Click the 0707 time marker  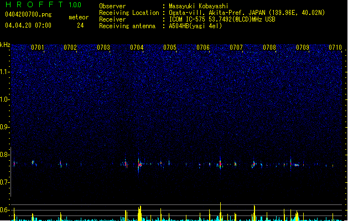point(236,48)
